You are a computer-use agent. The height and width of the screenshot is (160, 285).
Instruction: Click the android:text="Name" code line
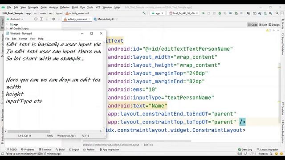pos(138,106)
